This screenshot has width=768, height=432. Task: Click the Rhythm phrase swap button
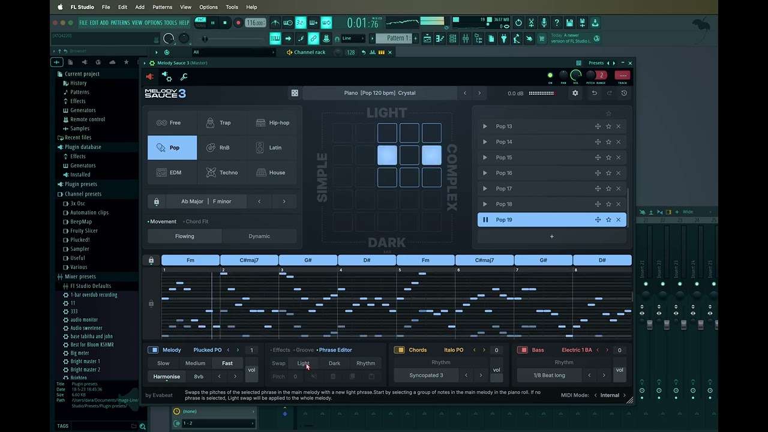pos(365,363)
